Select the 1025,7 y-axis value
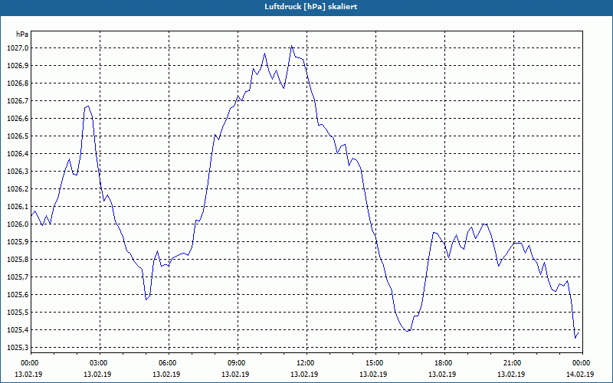 click(18, 277)
